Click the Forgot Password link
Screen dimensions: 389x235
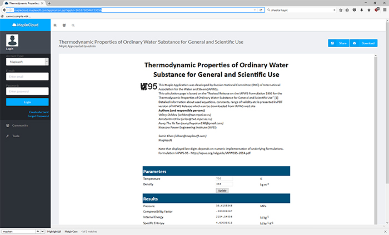click(x=37, y=116)
